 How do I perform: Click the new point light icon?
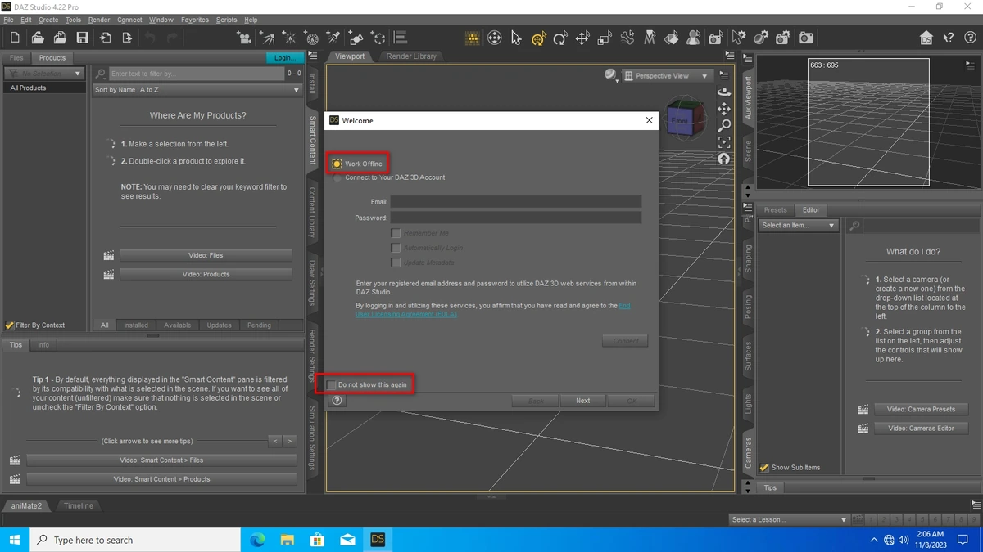(x=289, y=38)
